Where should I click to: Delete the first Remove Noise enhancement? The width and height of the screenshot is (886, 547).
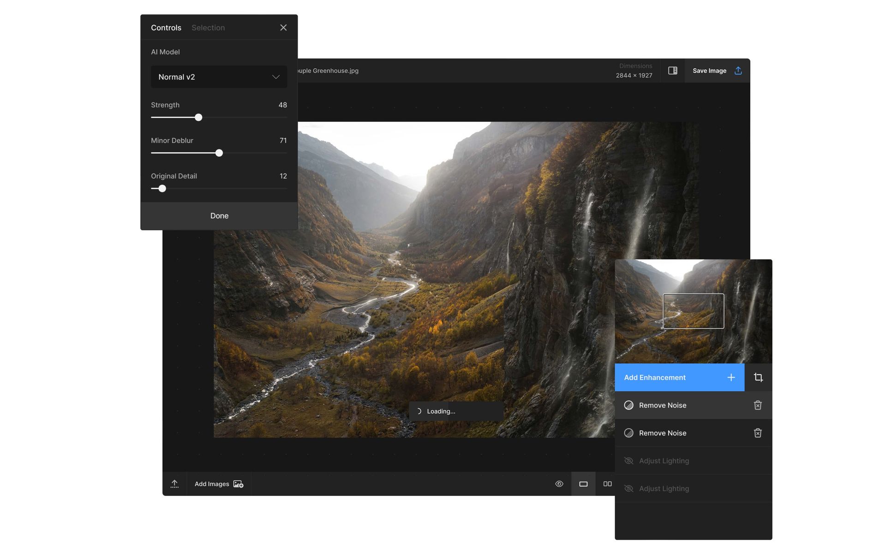(x=757, y=405)
